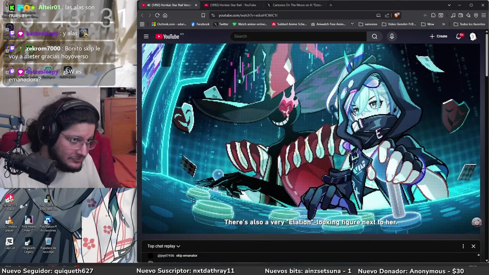Open the Facebook bookmark
This screenshot has height=275, width=489.
200,24
